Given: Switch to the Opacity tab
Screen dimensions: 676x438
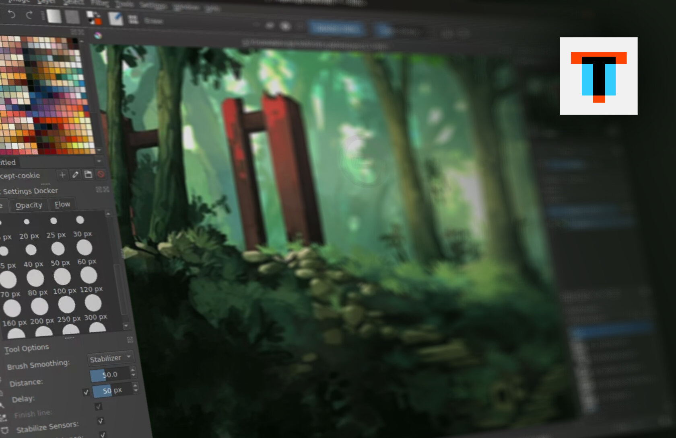Looking at the screenshot, I should tap(29, 205).
